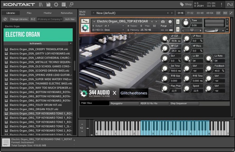Screen dimensions: 235x152
Task: Click the Manage Libraries button
Action: point(19,19)
